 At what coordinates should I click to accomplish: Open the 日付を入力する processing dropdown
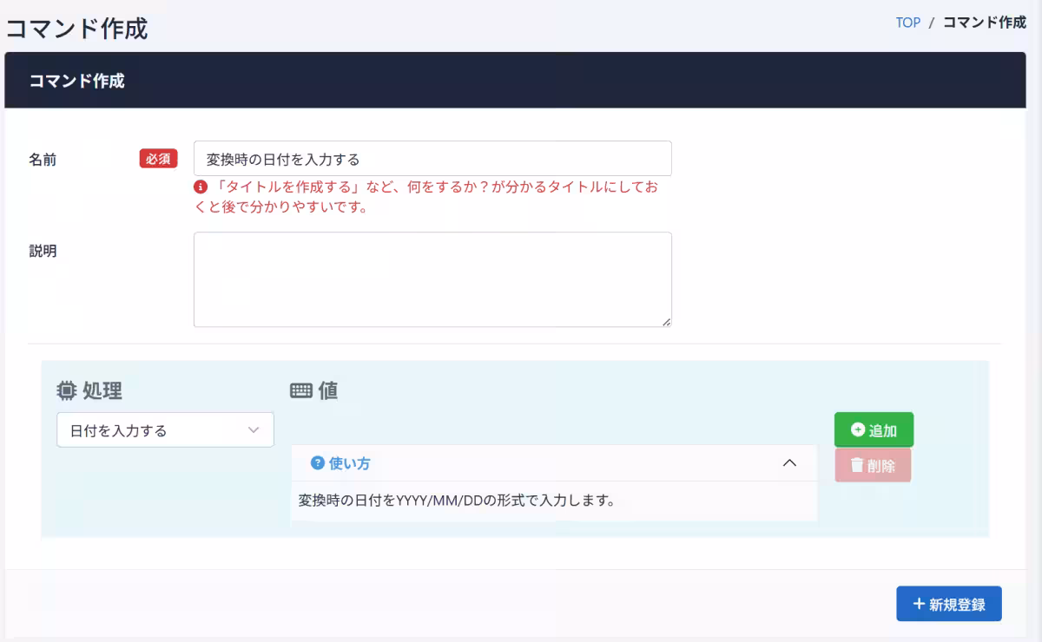coord(165,429)
